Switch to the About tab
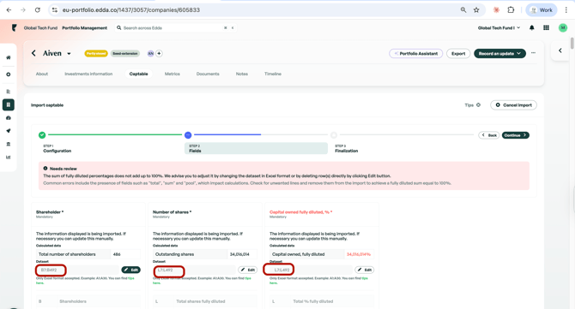575x309 pixels. click(x=42, y=74)
